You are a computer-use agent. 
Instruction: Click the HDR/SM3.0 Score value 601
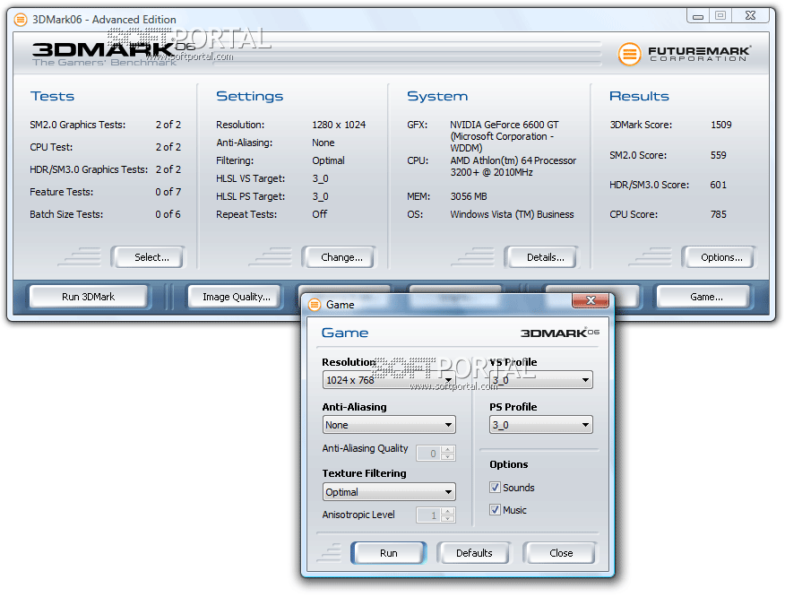pyautogui.click(x=718, y=185)
